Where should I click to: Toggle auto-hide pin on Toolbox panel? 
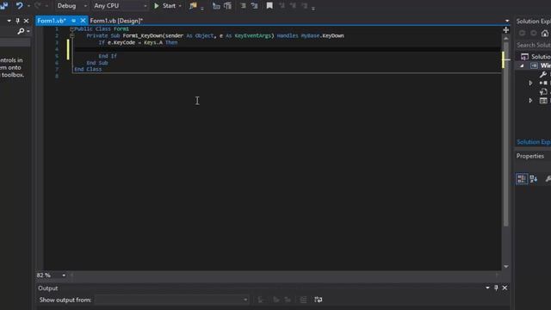17,21
